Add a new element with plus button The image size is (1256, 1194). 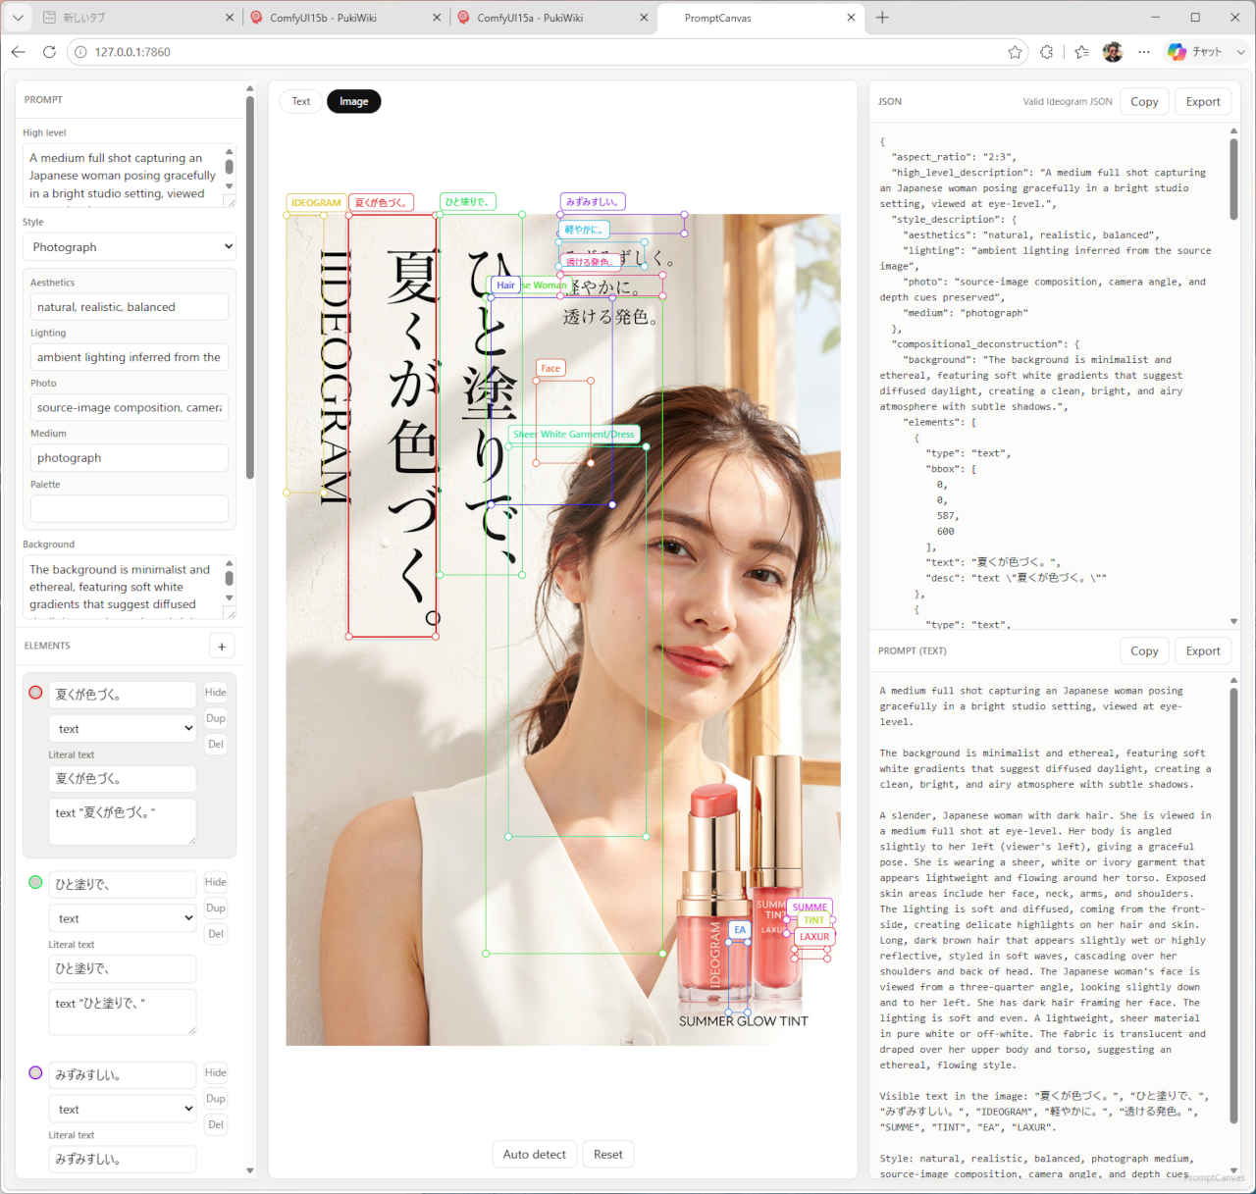(222, 647)
